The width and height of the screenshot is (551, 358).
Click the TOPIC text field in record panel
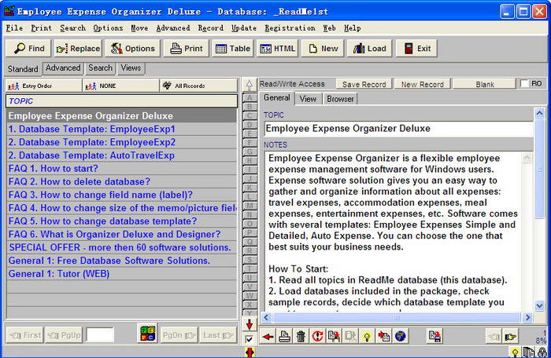point(398,129)
